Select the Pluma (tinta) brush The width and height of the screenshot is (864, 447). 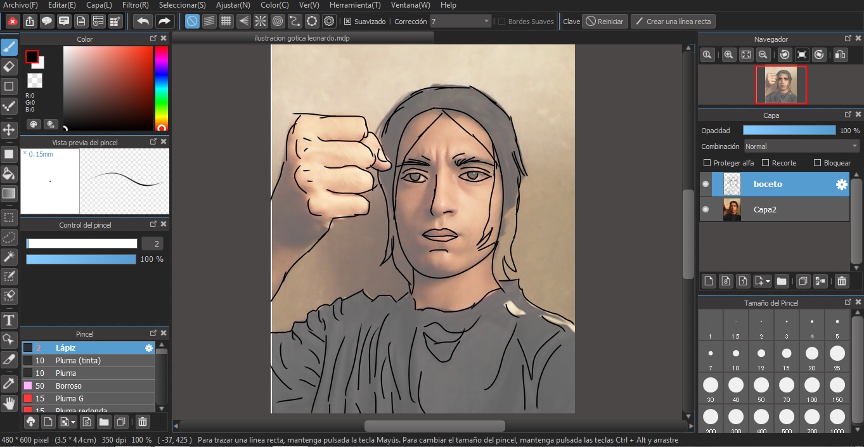tap(88, 361)
